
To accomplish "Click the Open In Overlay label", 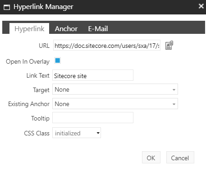I will click(27, 61).
